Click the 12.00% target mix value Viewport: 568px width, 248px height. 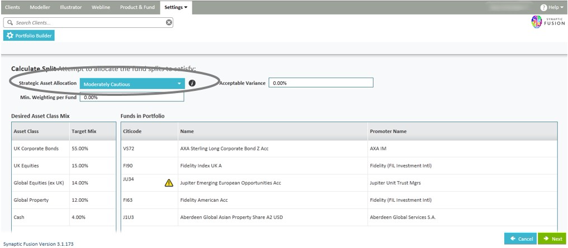pos(80,200)
